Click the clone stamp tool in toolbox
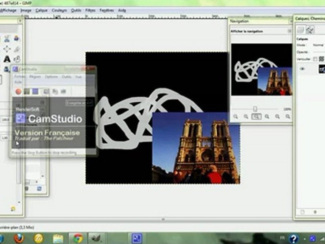Image resolution: width=325 pixels, height=244 pixels. (x=6, y=69)
